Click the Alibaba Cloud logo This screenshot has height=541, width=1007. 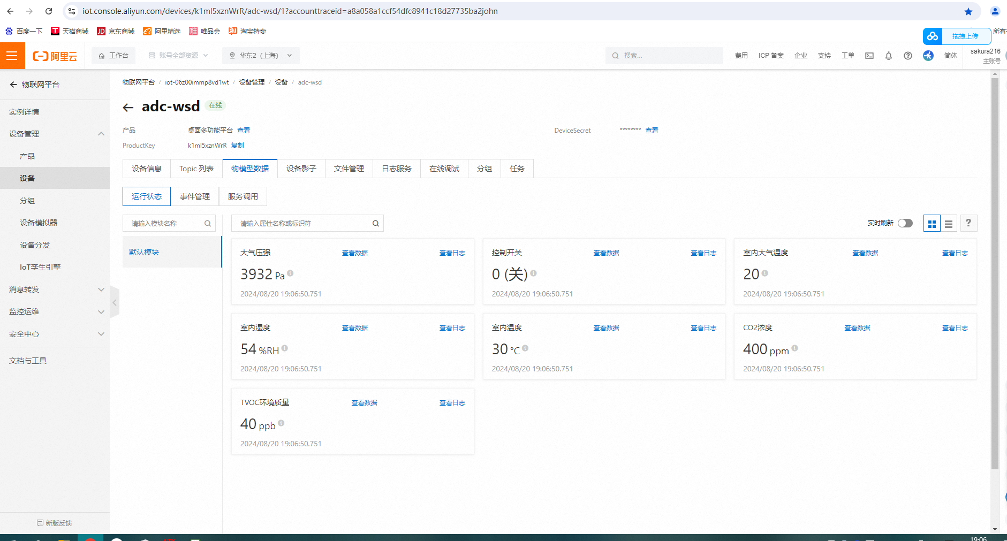[x=55, y=56]
